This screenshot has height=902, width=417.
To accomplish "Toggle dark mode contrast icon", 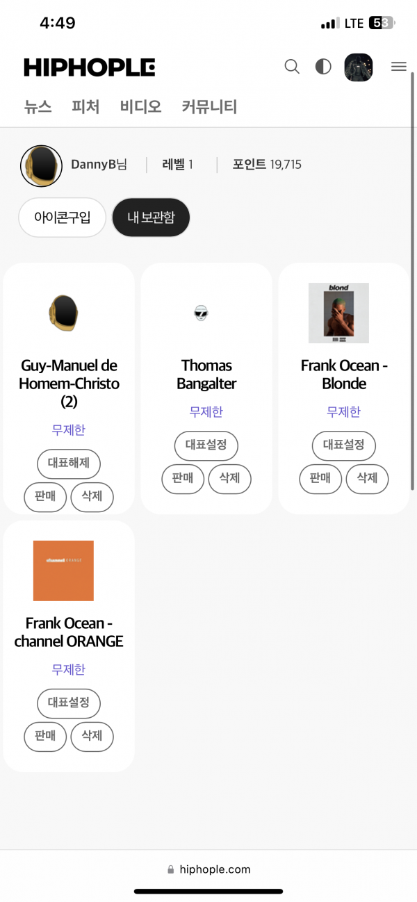I will tap(323, 67).
